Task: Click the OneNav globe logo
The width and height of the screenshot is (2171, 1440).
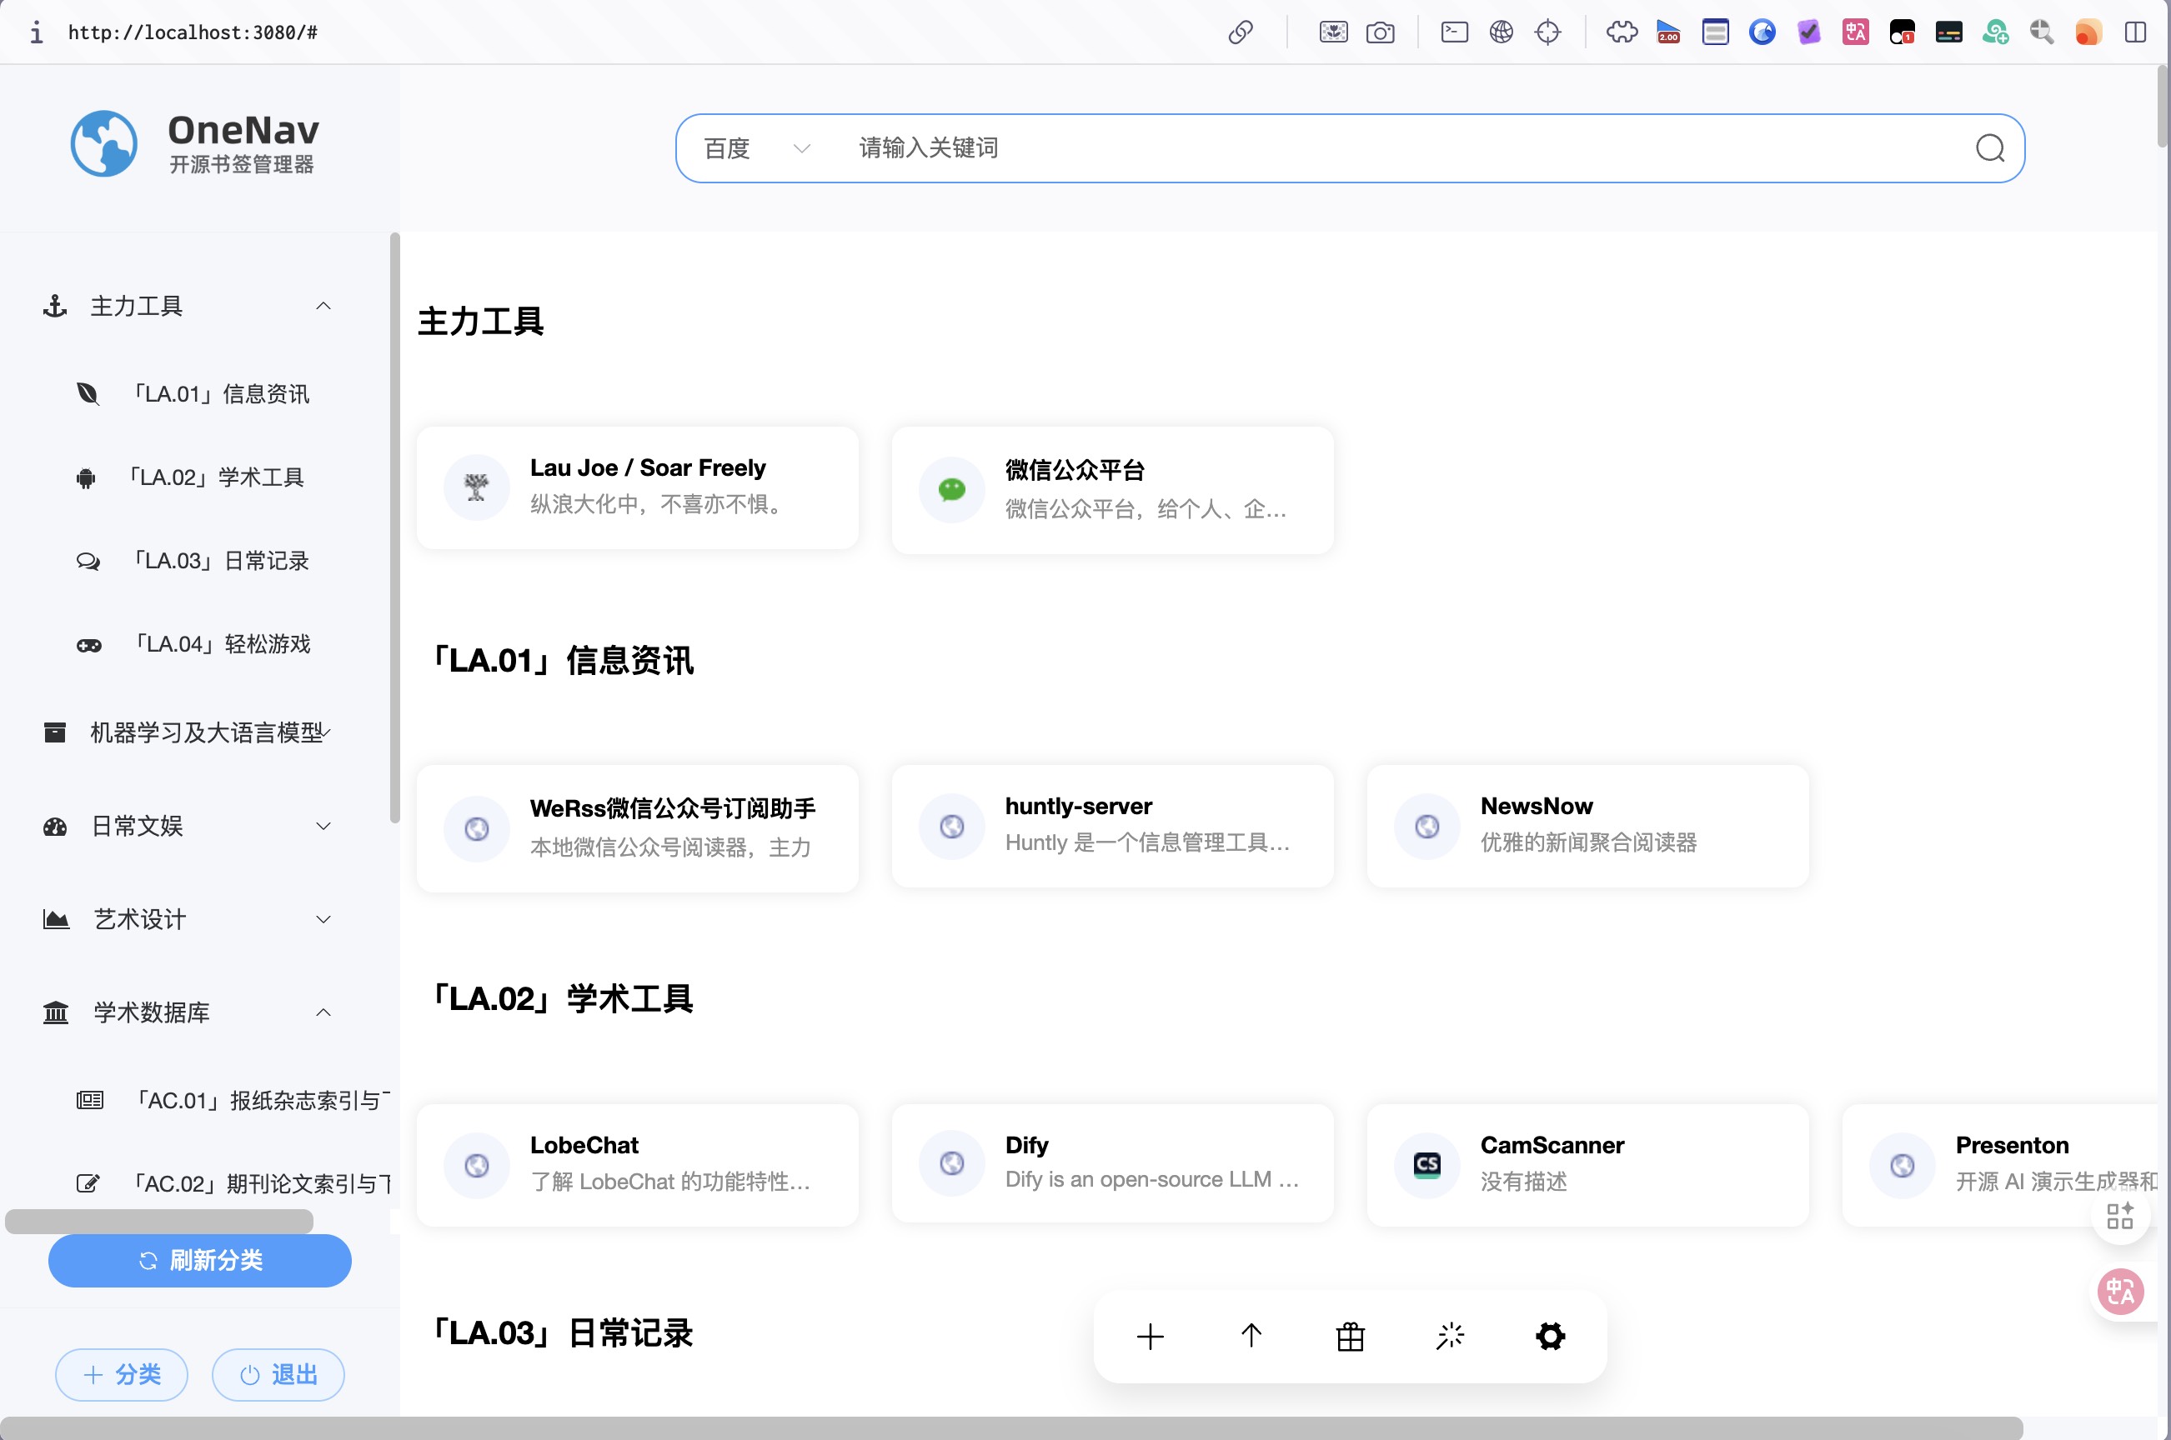Action: coord(104,144)
